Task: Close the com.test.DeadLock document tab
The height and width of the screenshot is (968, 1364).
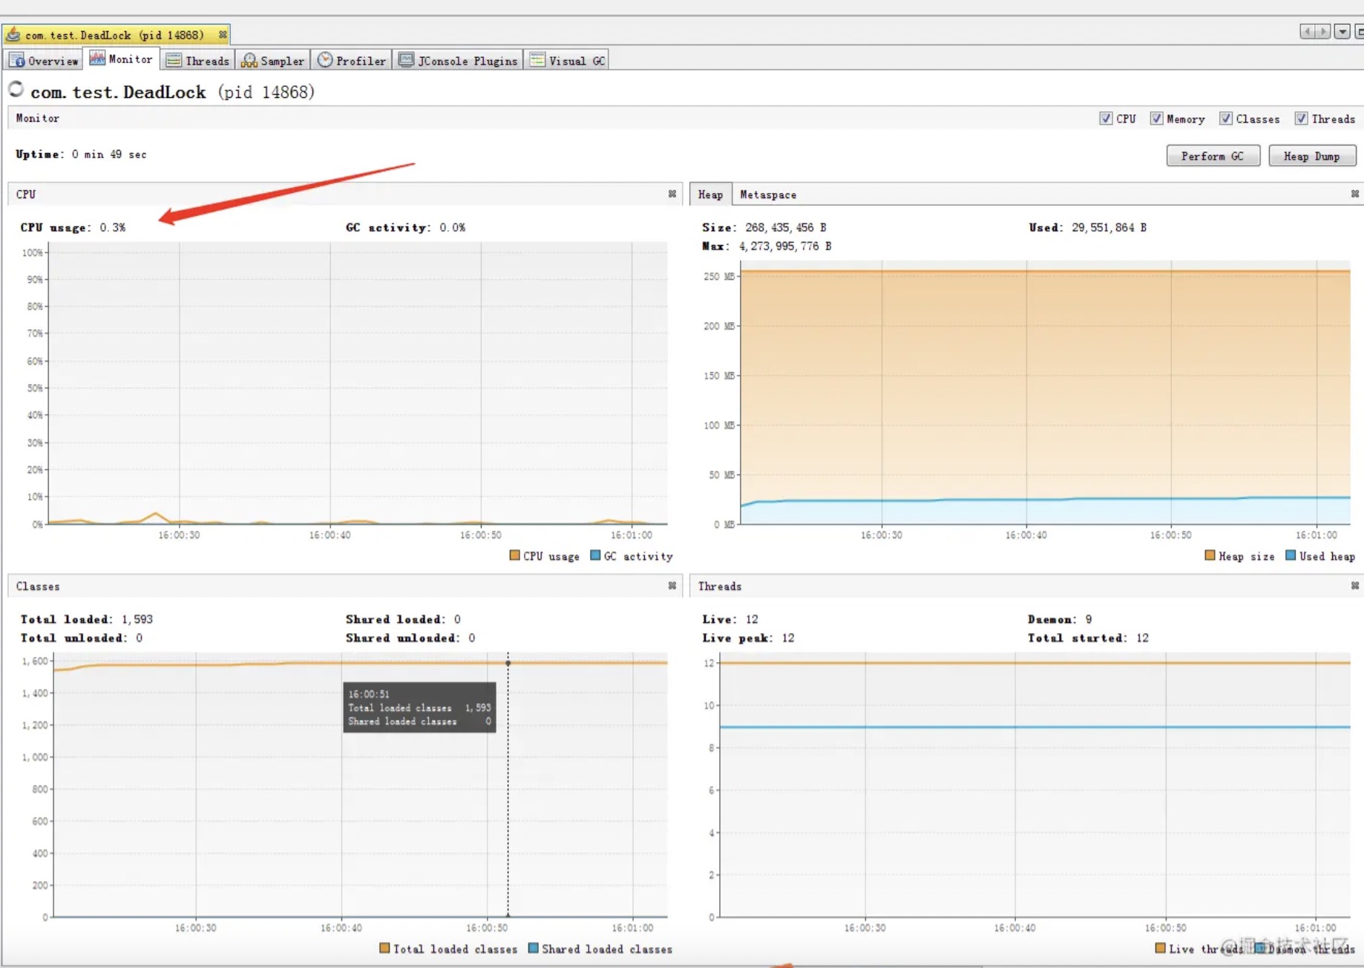Action: pos(223,35)
